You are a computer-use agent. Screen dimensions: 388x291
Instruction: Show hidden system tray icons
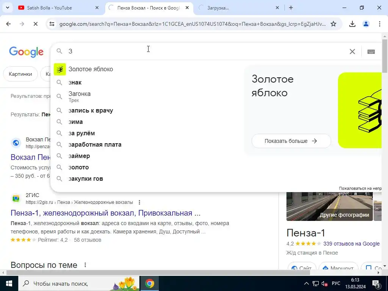[x=306, y=283]
